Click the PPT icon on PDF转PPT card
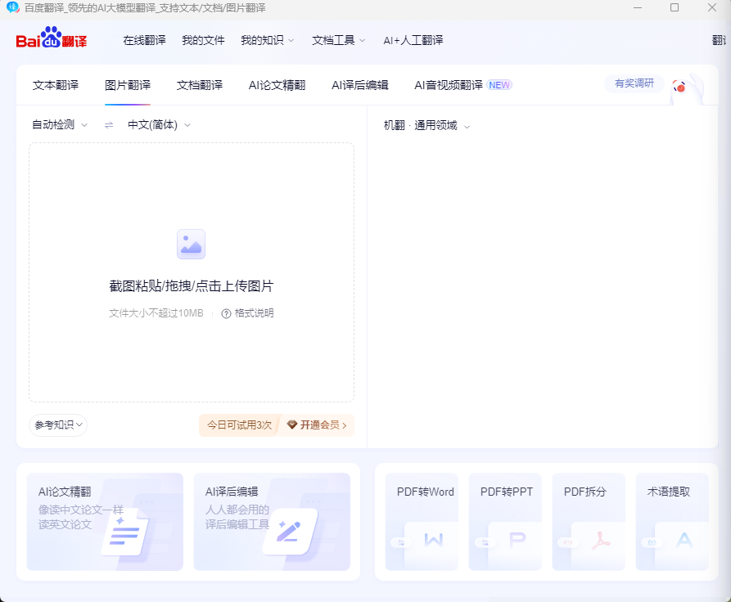Image resolution: width=731 pixels, height=602 pixels. [x=517, y=540]
